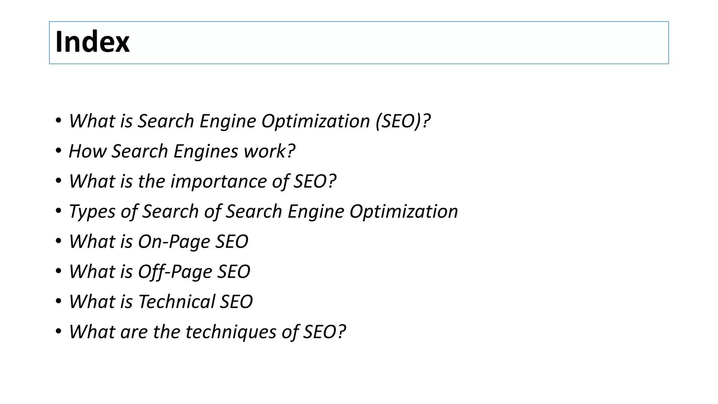This screenshot has width=718, height=404.
Task: Click the word "techniques" in the last bullet
Action: click(x=231, y=332)
